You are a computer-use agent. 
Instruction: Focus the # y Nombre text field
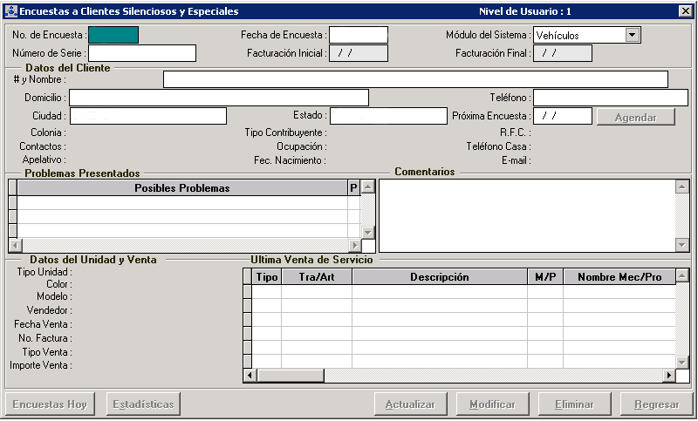[x=415, y=80]
